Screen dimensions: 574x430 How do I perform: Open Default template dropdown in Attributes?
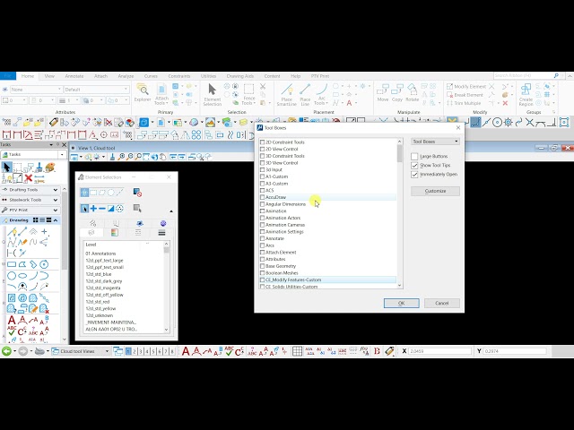click(96, 90)
